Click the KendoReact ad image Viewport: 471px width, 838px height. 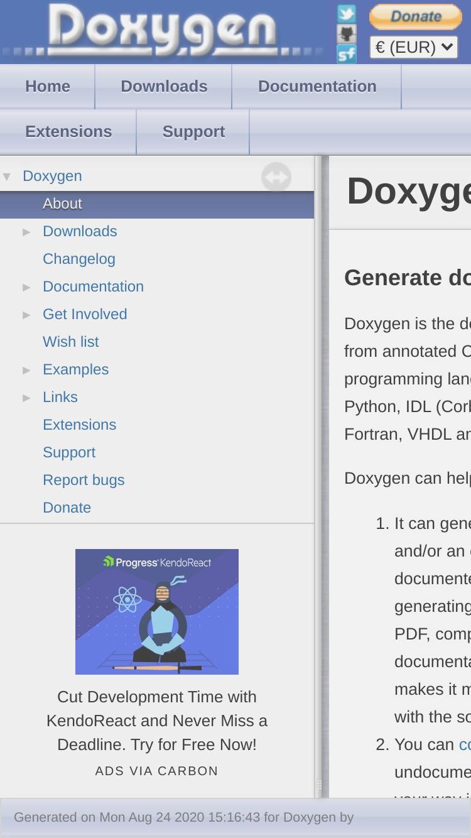[x=157, y=612]
